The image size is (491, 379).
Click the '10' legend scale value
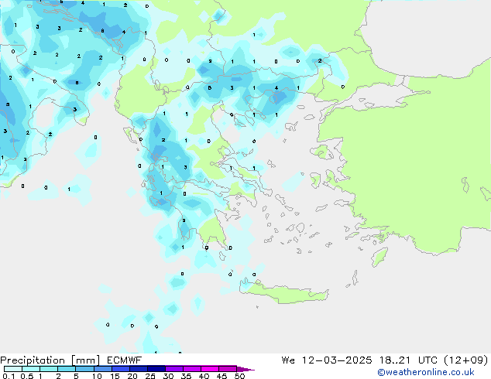[97, 376]
